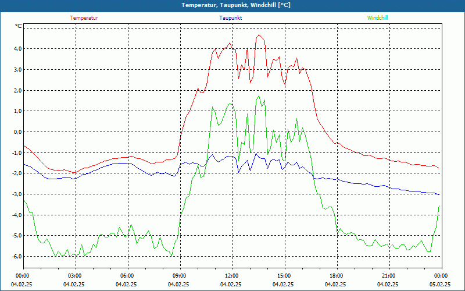Viewport: 465px width, 291px height.
Task: Click the -2,0 y-axis value
Action: (x=16, y=173)
